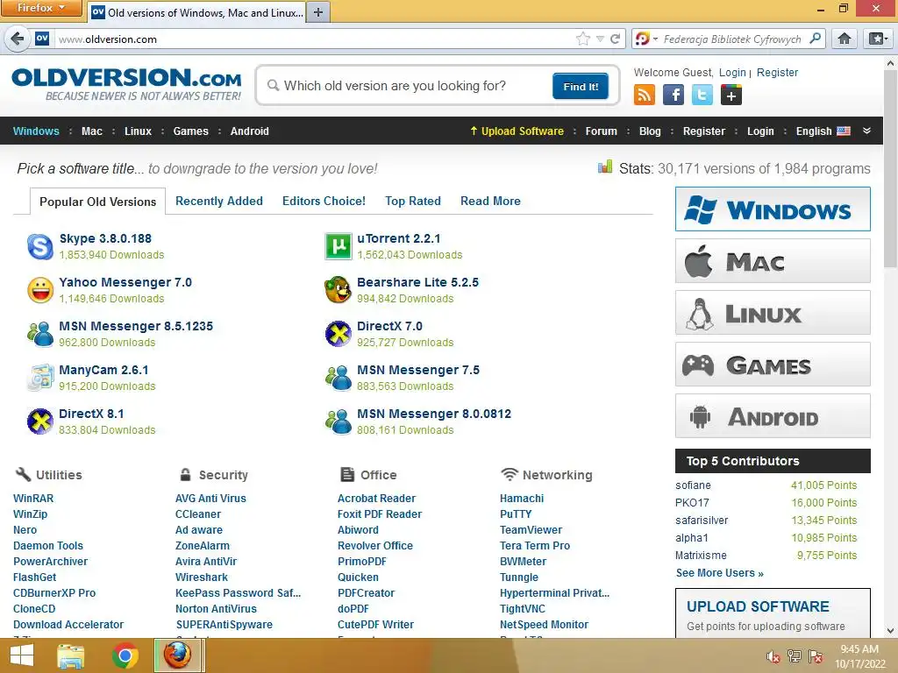Click the Twitter bird icon
The height and width of the screenshot is (673, 898).
tap(702, 95)
